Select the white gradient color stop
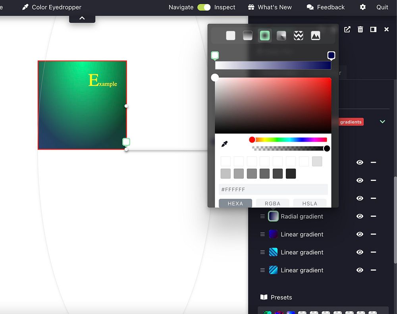The width and height of the screenshot is (397, 314). pos(215,56)
